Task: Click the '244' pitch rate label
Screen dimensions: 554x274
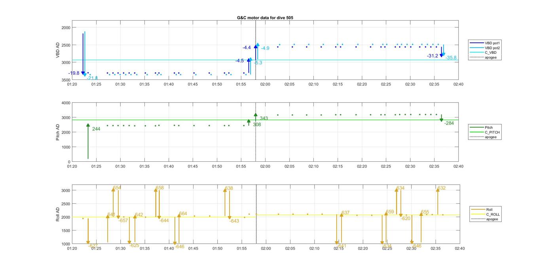Action: tap(96, 129)
